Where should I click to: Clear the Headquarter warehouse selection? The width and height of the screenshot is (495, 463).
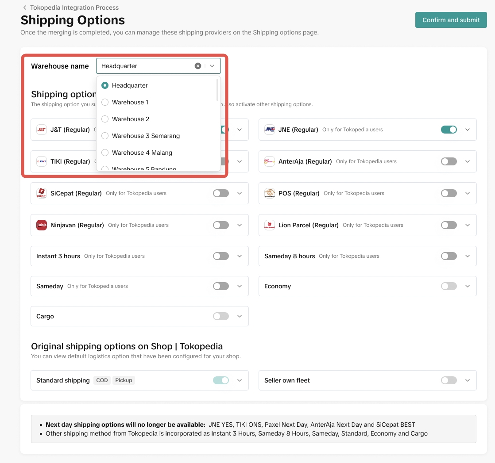coord(198,66)
